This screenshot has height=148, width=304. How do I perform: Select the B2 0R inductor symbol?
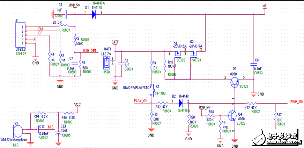click(x=63, y=26)
